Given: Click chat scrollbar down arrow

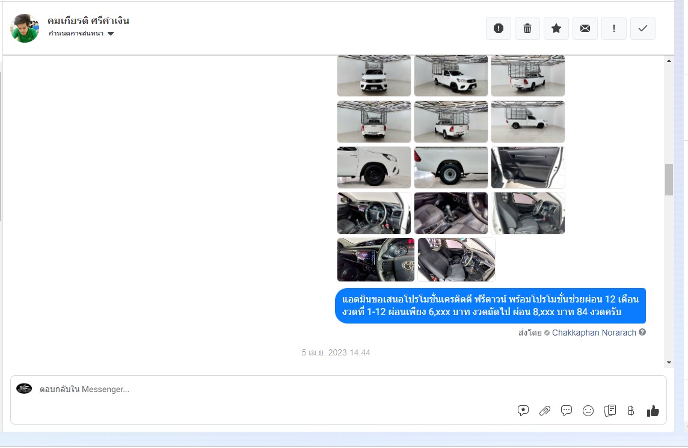Looking at the screenshot, I should pos(669,363).
